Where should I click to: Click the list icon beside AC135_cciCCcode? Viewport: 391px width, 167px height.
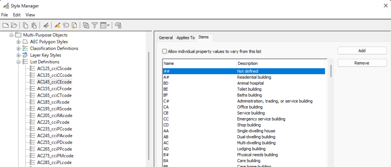[32, 75]
